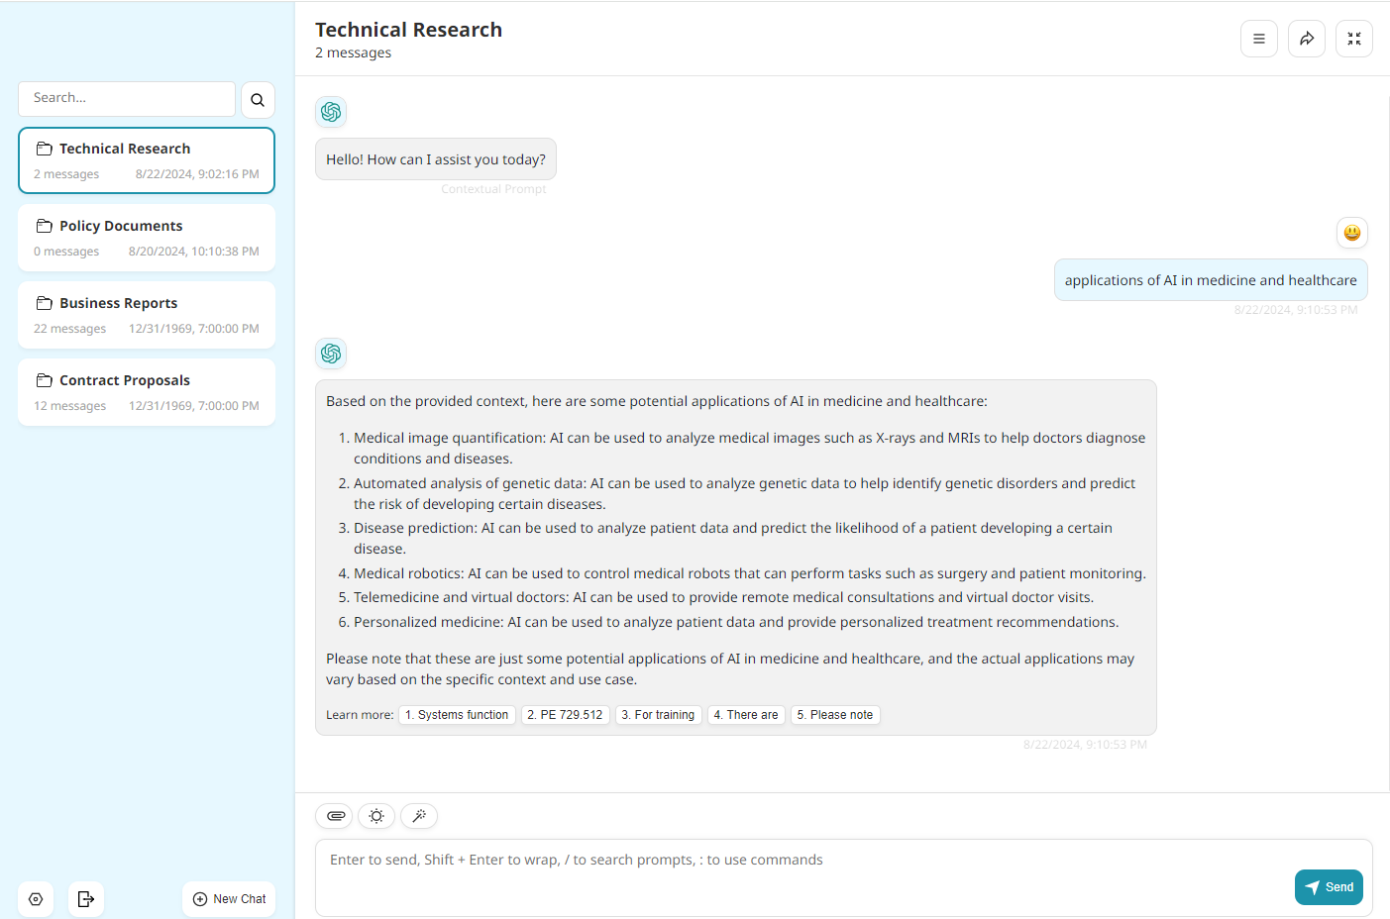Click the logout icon in sidebar
The image size is (1390, 919).
click(x=86, y=899)
